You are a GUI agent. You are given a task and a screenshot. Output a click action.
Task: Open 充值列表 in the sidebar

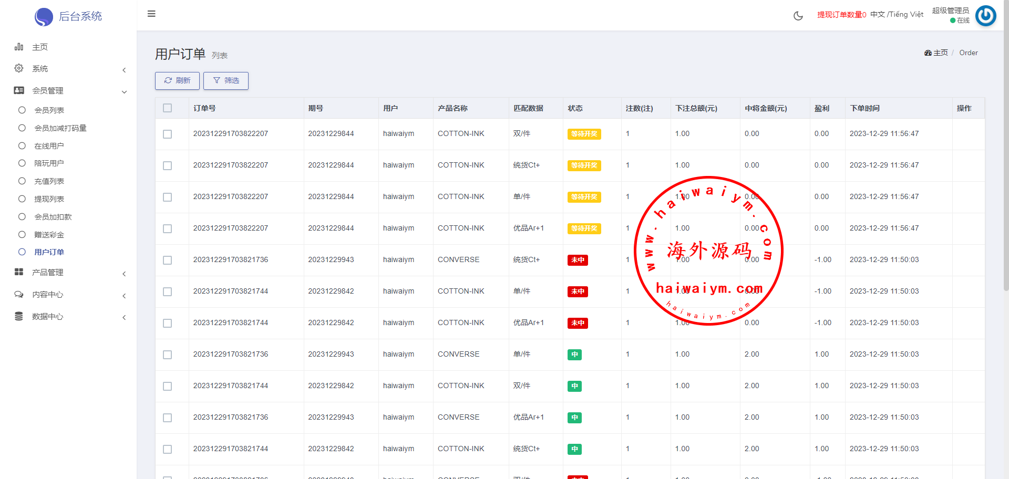(x=49, y=181)
